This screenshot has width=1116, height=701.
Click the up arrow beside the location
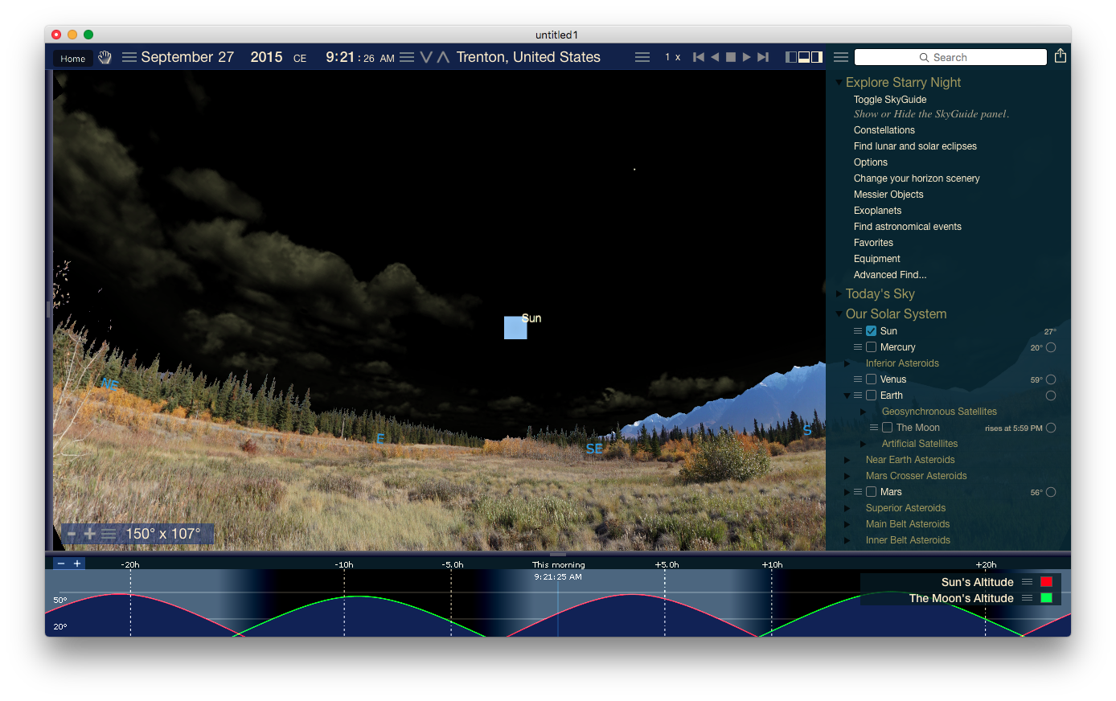point(443,57)
